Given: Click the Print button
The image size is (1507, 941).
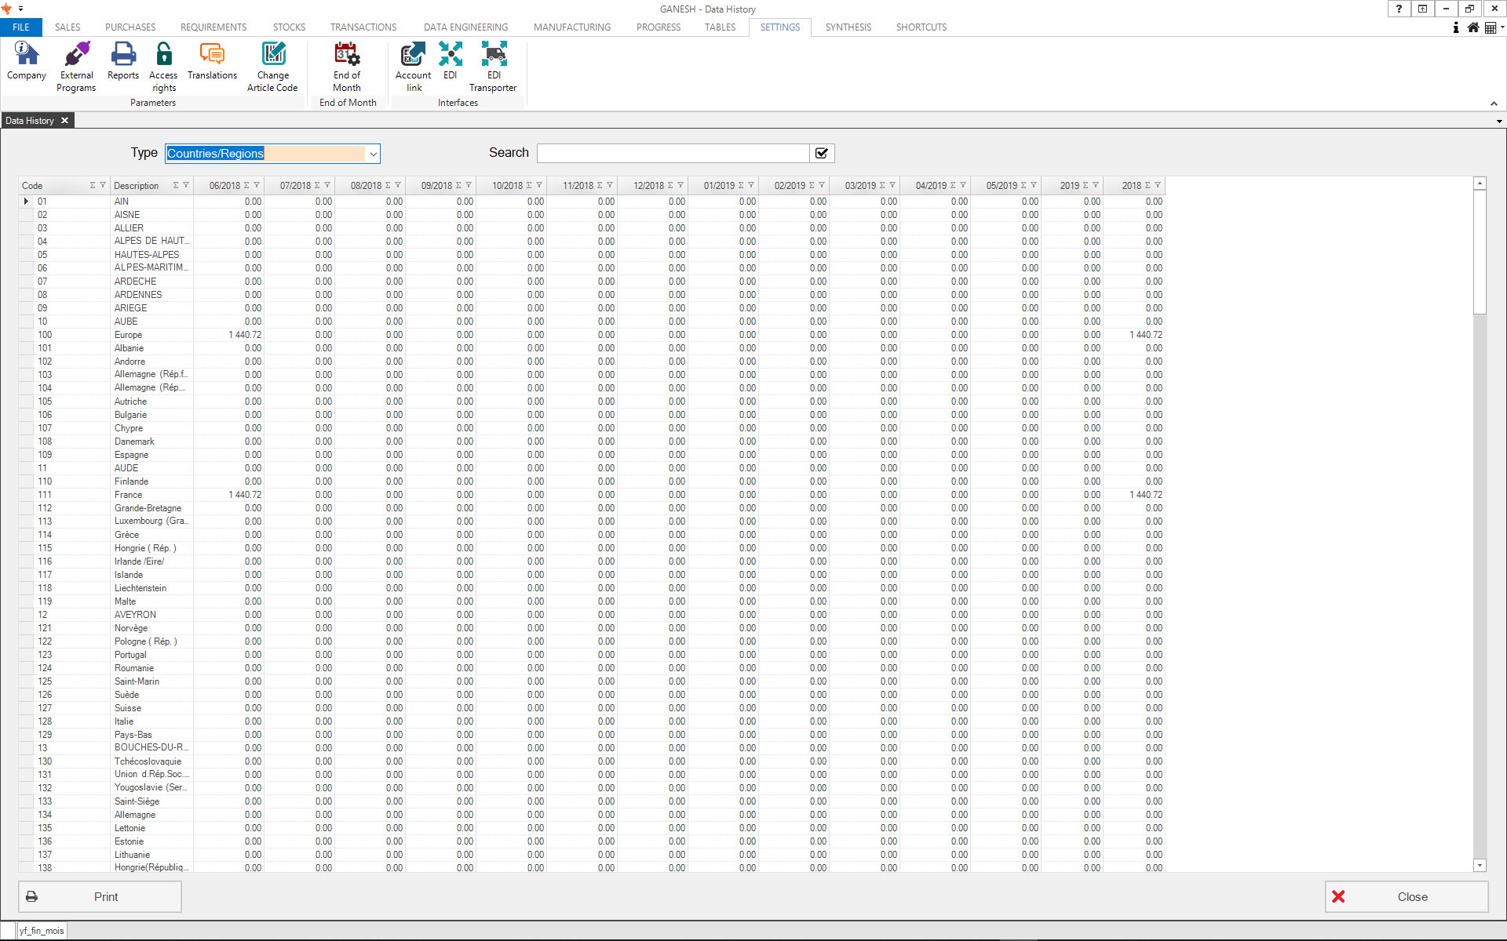Looking at the screenshot, I should click(x=100, y=896).
